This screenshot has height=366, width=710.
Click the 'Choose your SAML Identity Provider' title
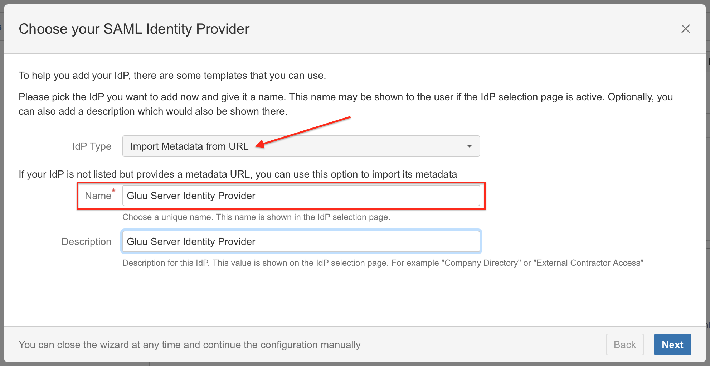tap(134, 29)
